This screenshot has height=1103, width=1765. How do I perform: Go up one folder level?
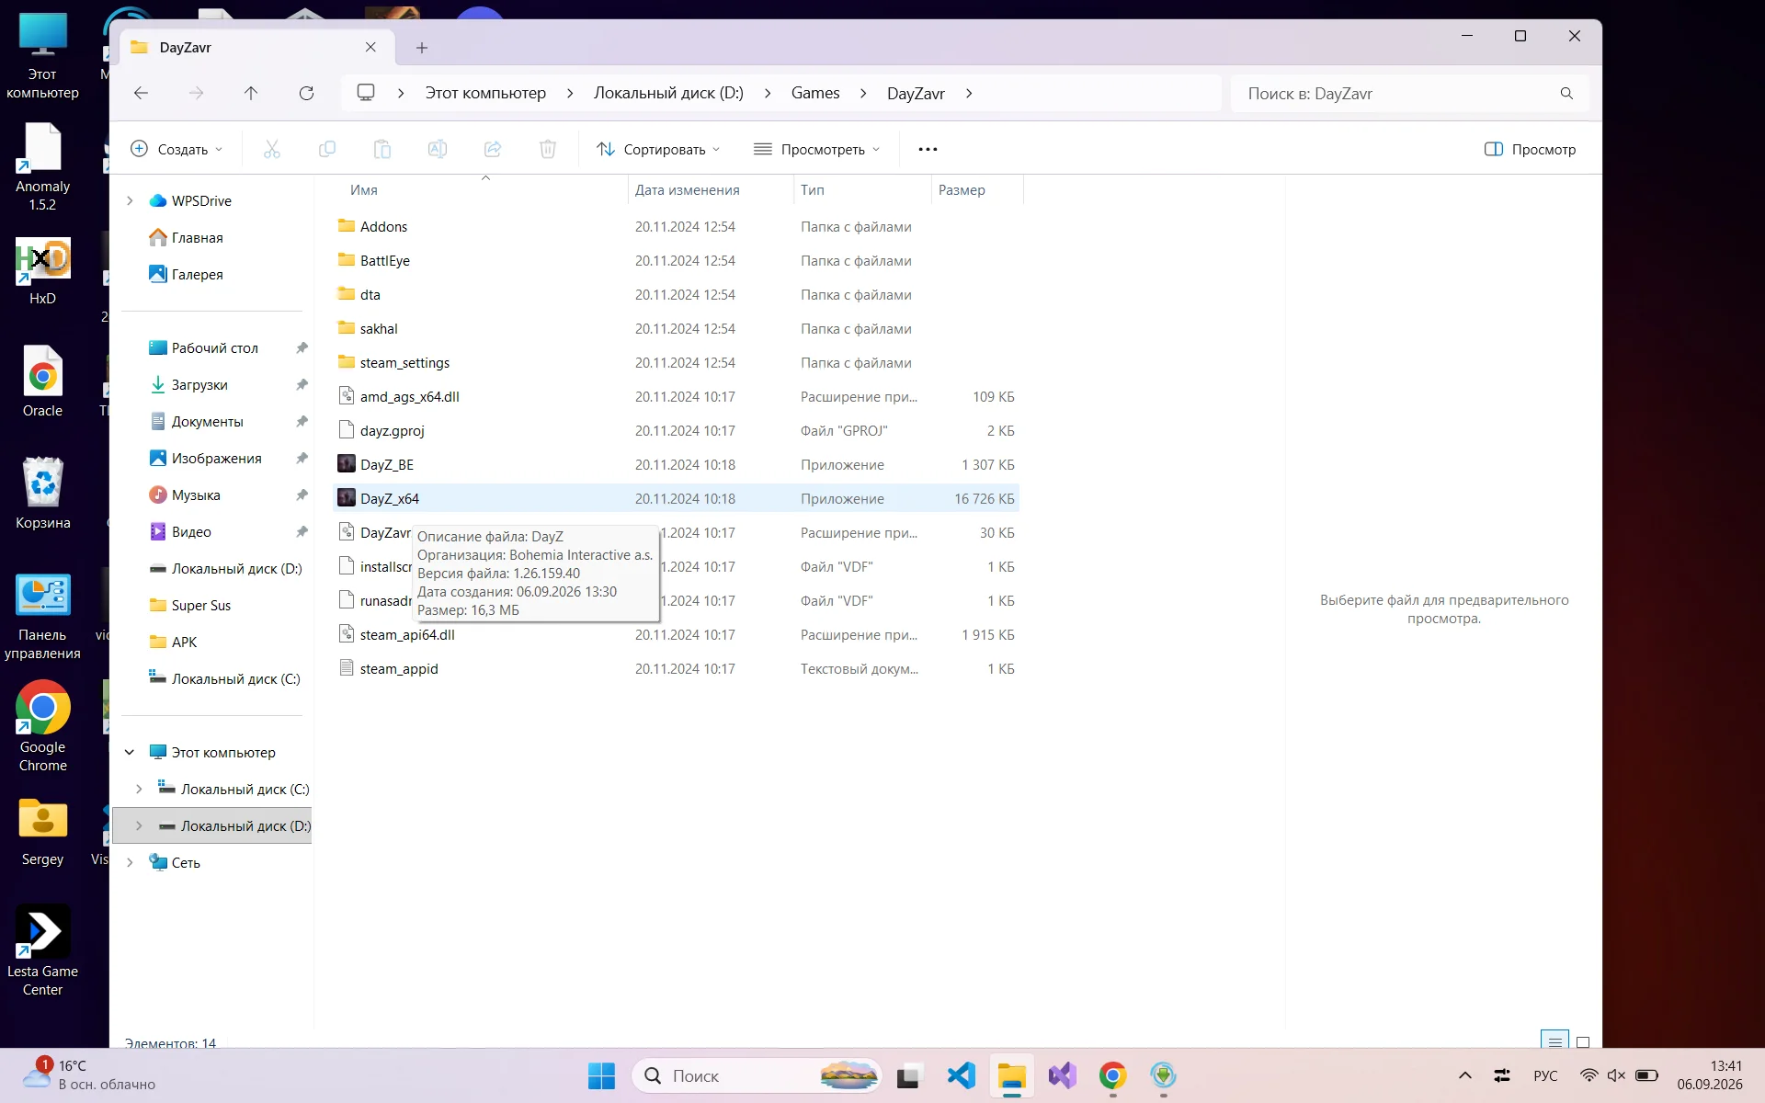[251, 93]
